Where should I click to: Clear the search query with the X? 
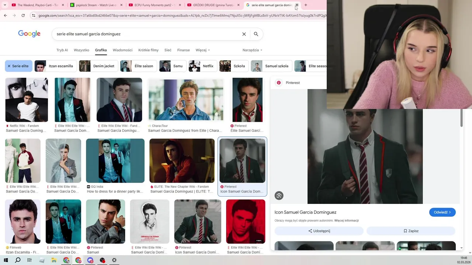click(x=244, y=34)
